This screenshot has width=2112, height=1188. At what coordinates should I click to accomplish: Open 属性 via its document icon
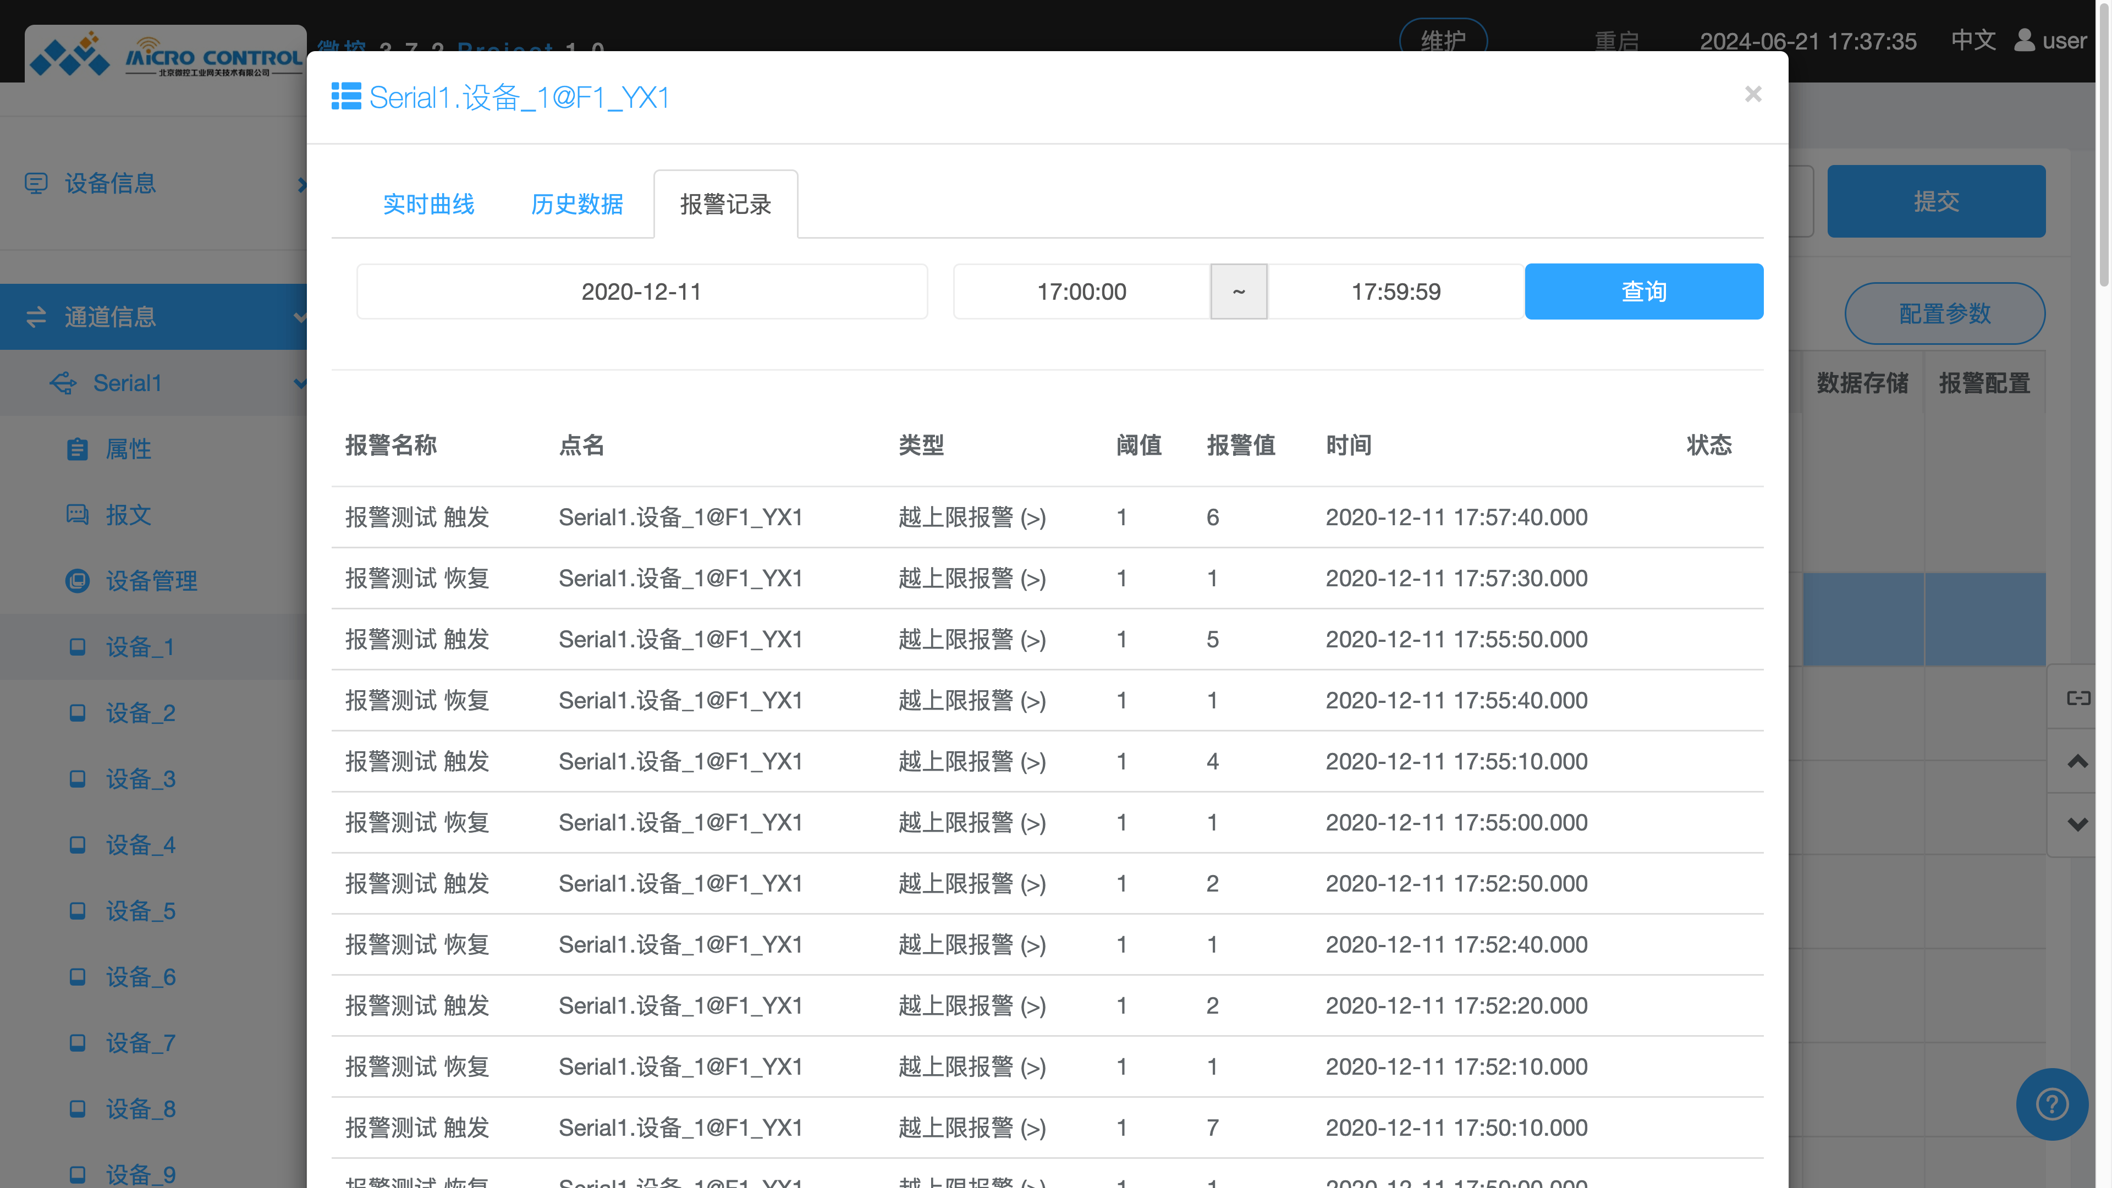pos(77,449)
